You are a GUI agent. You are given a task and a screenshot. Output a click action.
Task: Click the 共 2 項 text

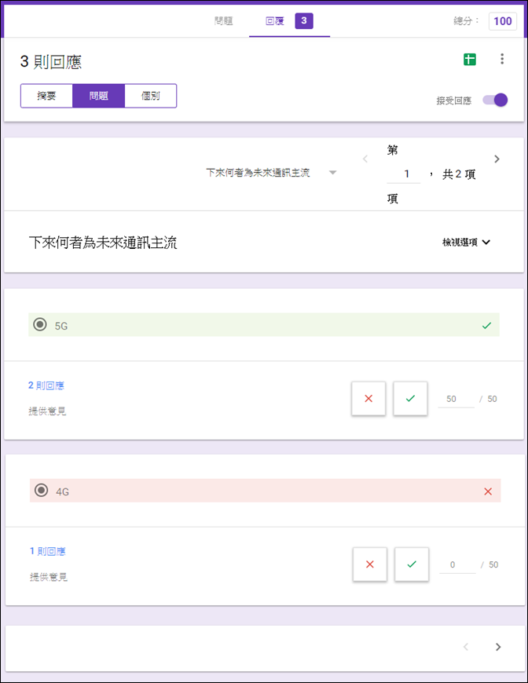459,174
